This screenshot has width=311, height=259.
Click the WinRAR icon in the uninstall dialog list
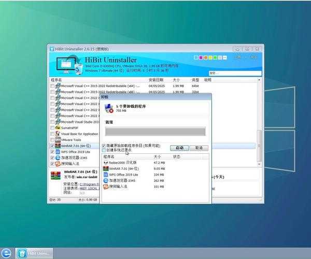(x=106, y=169)
